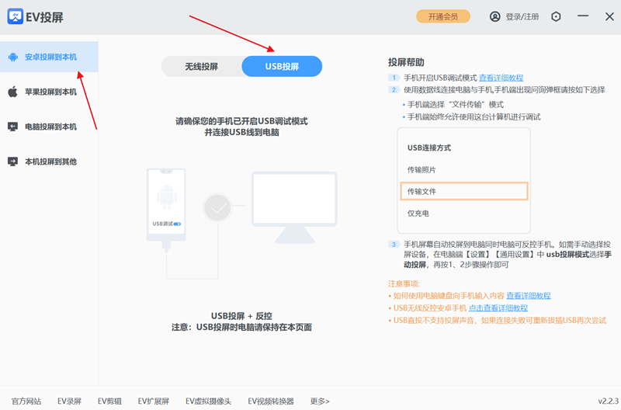Image resolution: width=621 pixels, height=410 pixels.
Task: Click 注意事项 label
Action: (404, 283)
